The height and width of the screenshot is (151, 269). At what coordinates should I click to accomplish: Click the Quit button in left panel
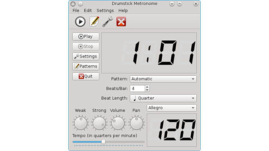click(x=86, y=76)
